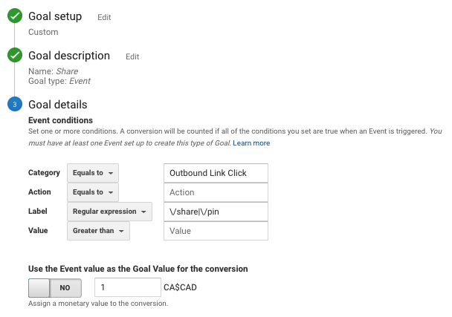Screen dimensions: 452x317
Task: Click the Goal setup green checkmark icon
Action: tap(15, 16)
